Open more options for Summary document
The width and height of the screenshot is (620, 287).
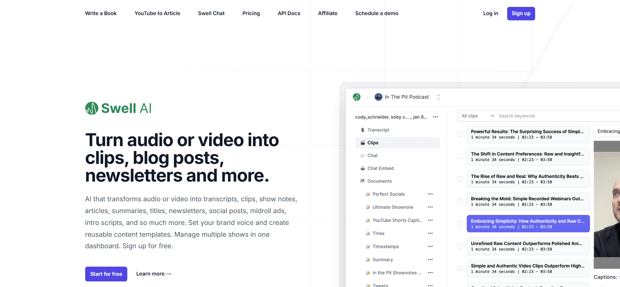pos(430,260)
